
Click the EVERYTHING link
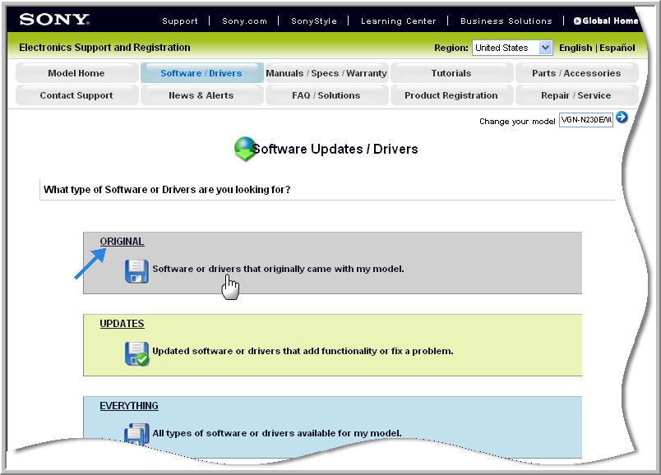(x=129, y=406)
